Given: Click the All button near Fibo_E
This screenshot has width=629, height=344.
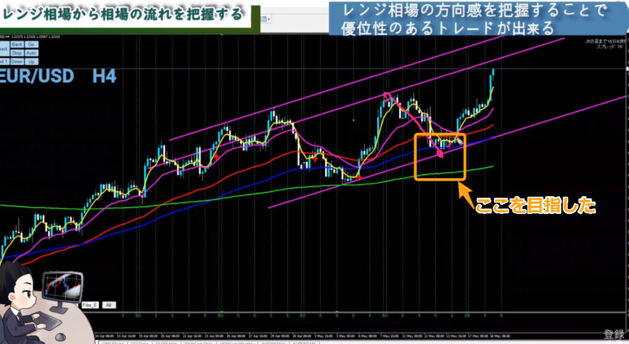Looking at the screenshot, I should [x=109, y=305].
